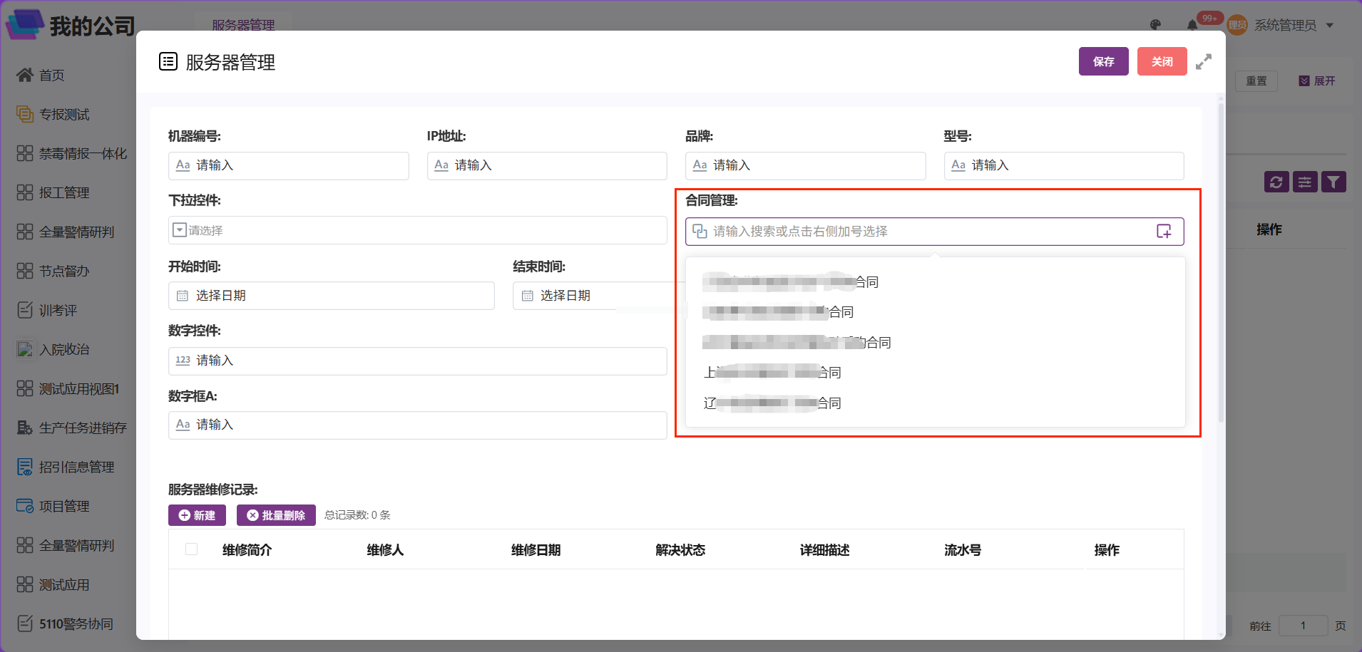
Task: Click the filter funnel icon
Action: pyautogui.click(x=1333, y=182)
